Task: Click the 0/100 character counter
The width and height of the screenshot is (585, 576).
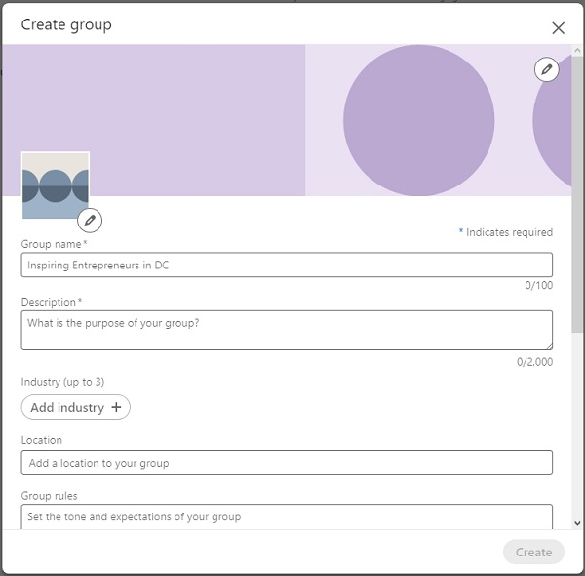Action: tap(539, 285)
